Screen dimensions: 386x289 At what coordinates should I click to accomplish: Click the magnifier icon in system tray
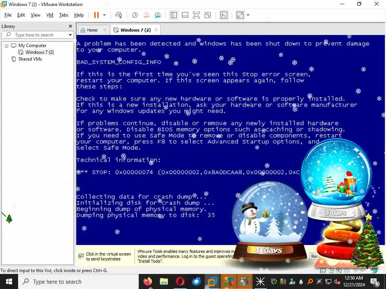(x=311, y=281)
